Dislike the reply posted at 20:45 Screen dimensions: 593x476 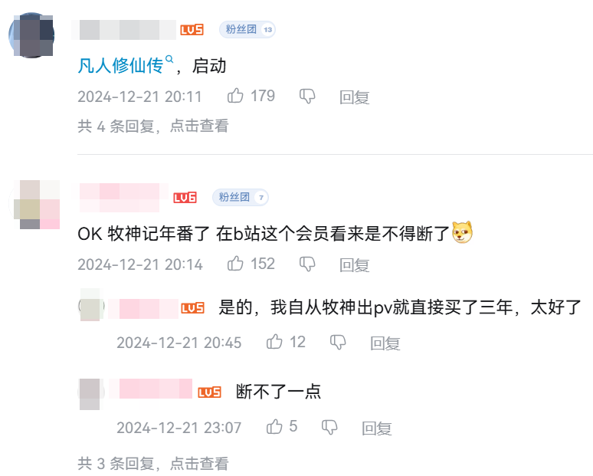(338, 343)
